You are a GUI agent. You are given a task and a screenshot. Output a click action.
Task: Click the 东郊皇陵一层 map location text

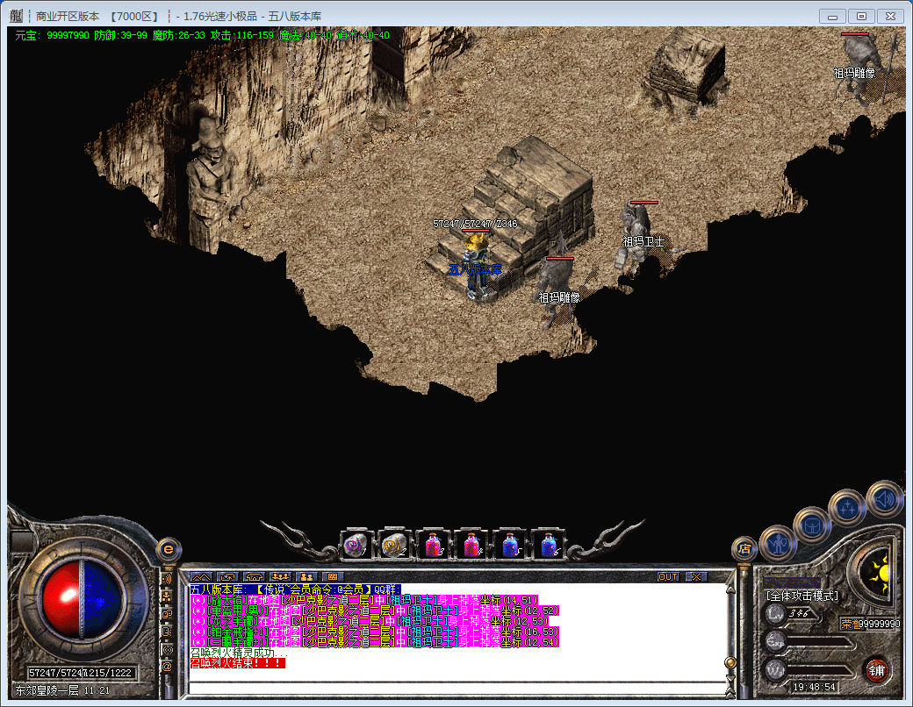47,690
